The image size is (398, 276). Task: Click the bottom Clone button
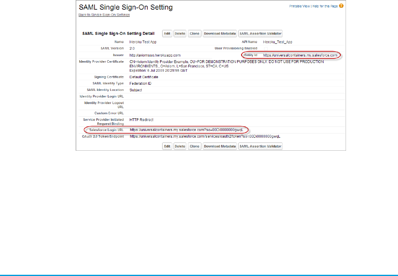194,146
